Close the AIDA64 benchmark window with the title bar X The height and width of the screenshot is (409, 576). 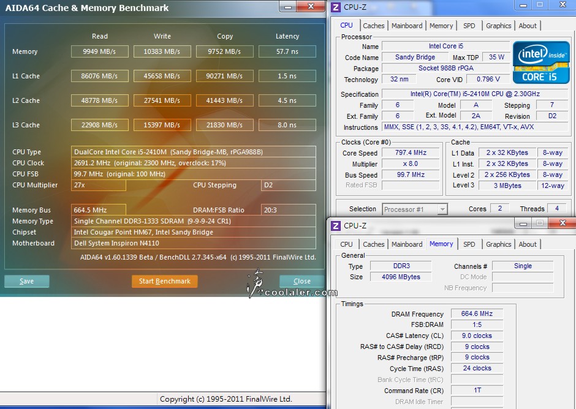[311, 6]
